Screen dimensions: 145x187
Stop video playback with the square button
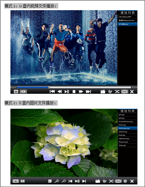coord(74,92)
